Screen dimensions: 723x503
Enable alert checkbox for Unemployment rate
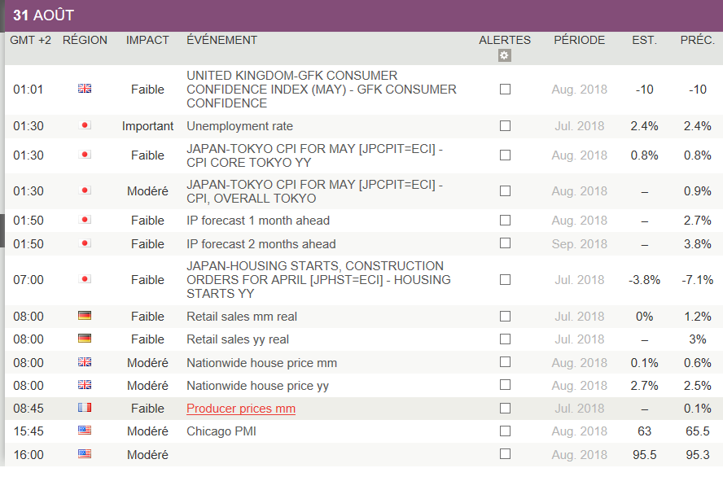coord(505,126)
